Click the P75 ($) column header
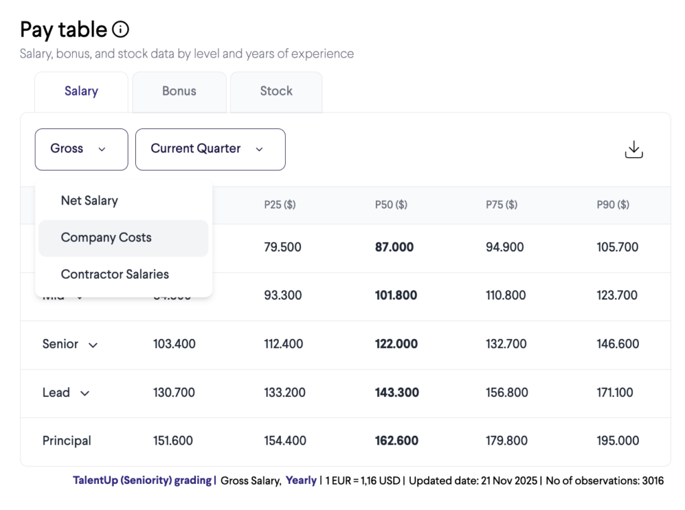Image resolution: width=685 pixels, height=510 pixels. 501,205
